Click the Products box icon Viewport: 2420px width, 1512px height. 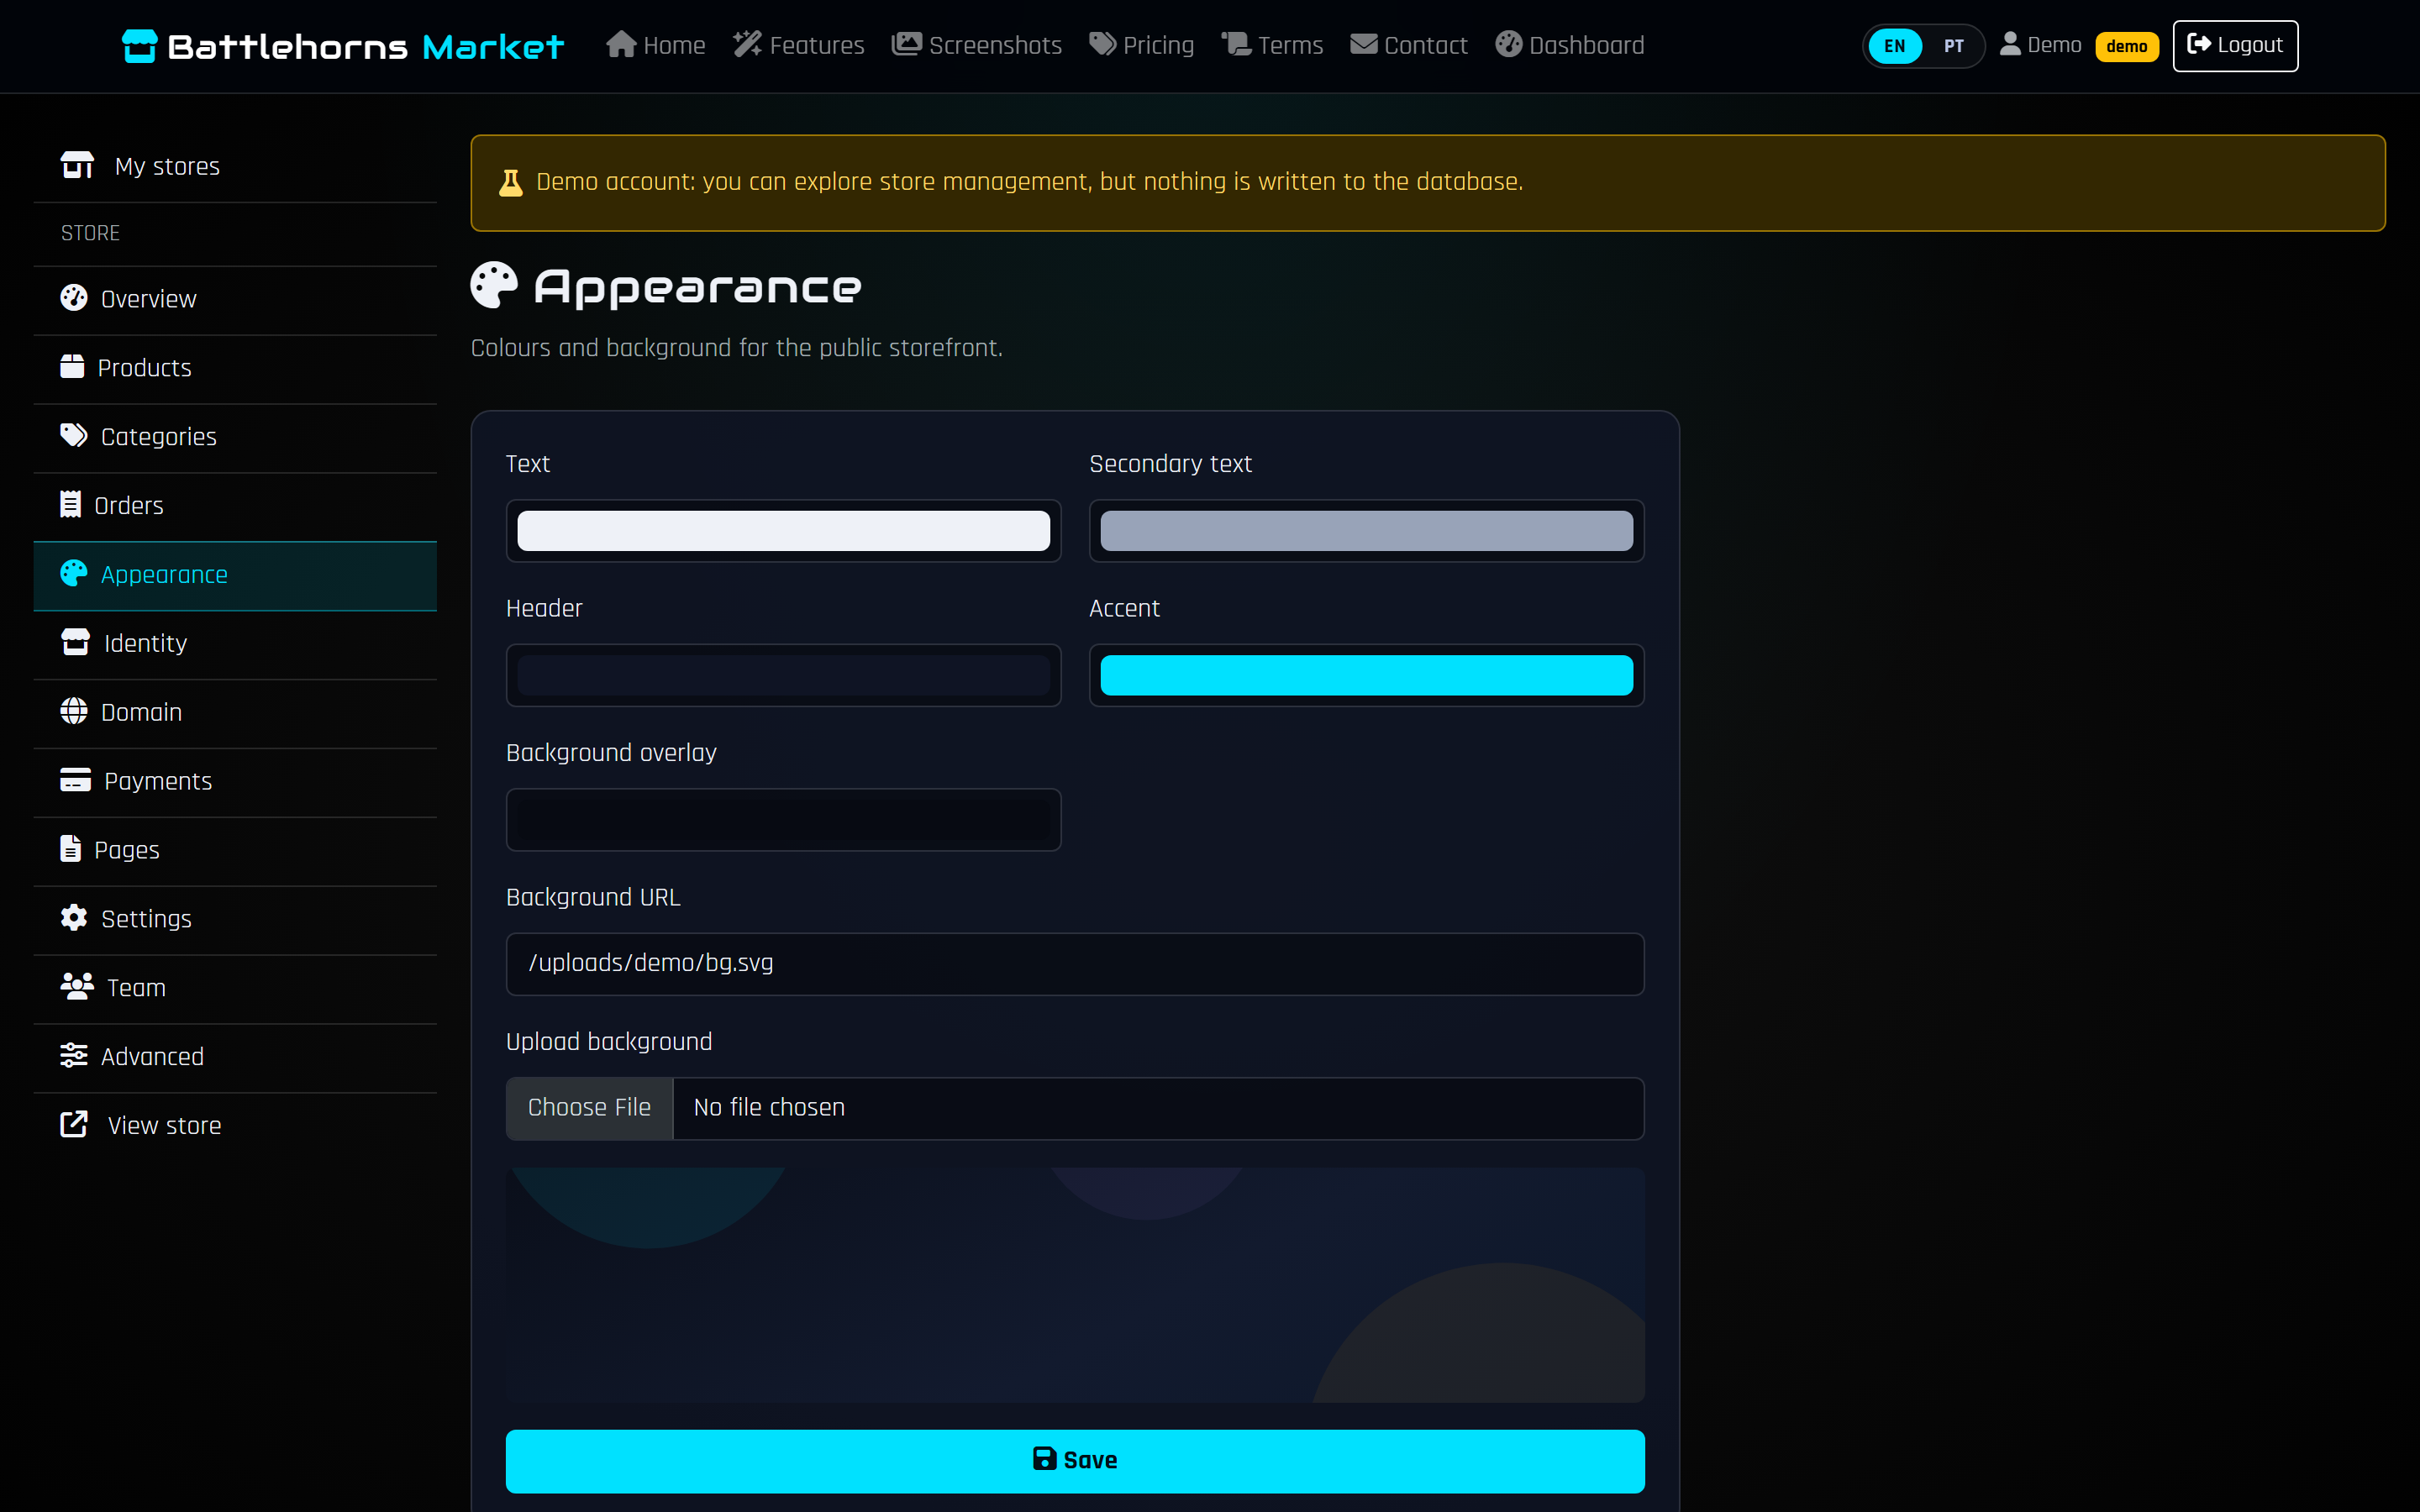(x=72, y=367)
